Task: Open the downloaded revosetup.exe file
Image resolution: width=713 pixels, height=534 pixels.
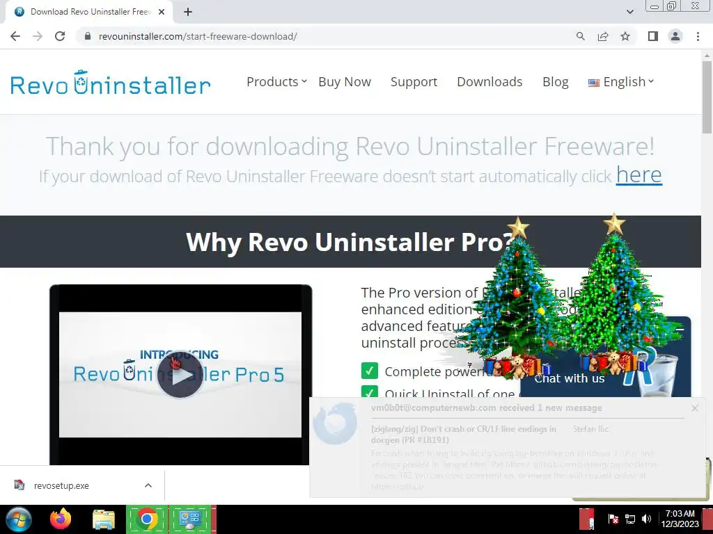Action: pos(61,485)
